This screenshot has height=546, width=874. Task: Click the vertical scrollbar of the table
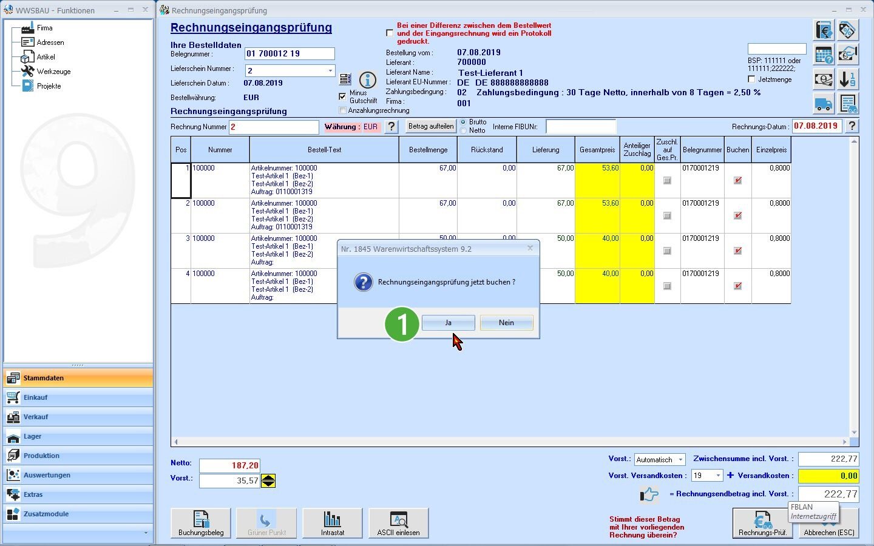coord(855,286)
